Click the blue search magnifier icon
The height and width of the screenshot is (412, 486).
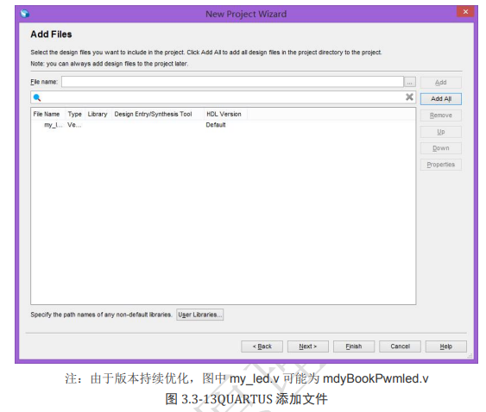pos(37,97)
